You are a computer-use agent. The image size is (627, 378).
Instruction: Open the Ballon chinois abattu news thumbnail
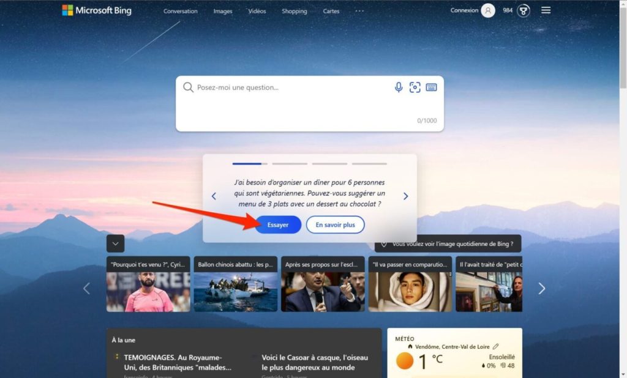coord(235,285)
